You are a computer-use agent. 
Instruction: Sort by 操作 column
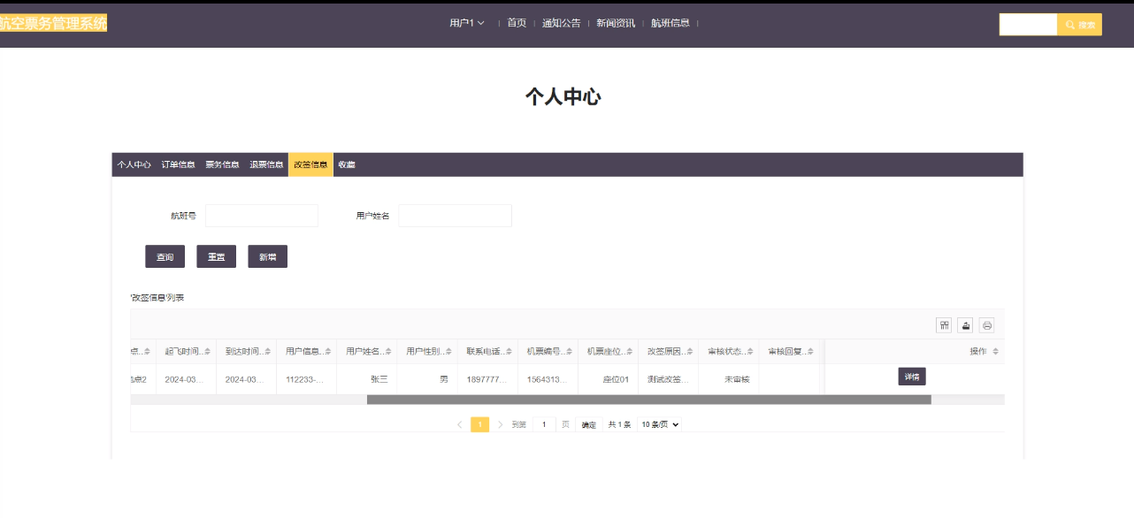pyautogui.click(x=995, y=352)
